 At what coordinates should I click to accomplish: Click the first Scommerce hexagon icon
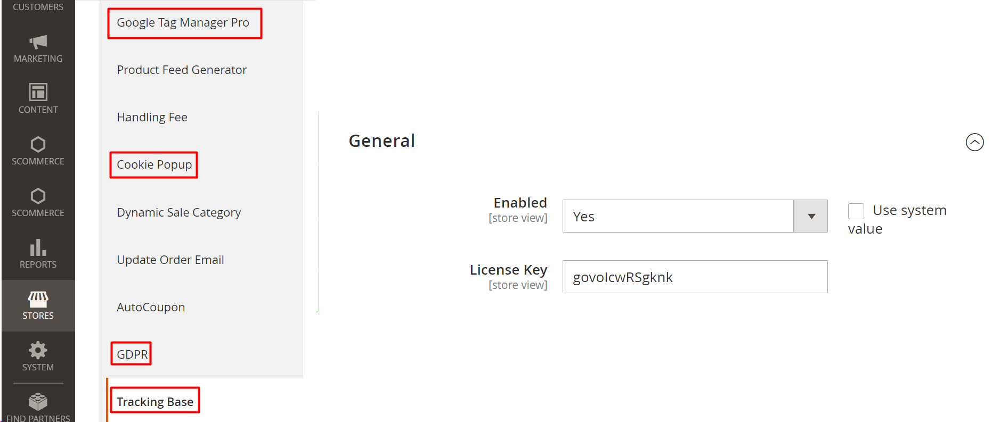[x=38, y=144]
